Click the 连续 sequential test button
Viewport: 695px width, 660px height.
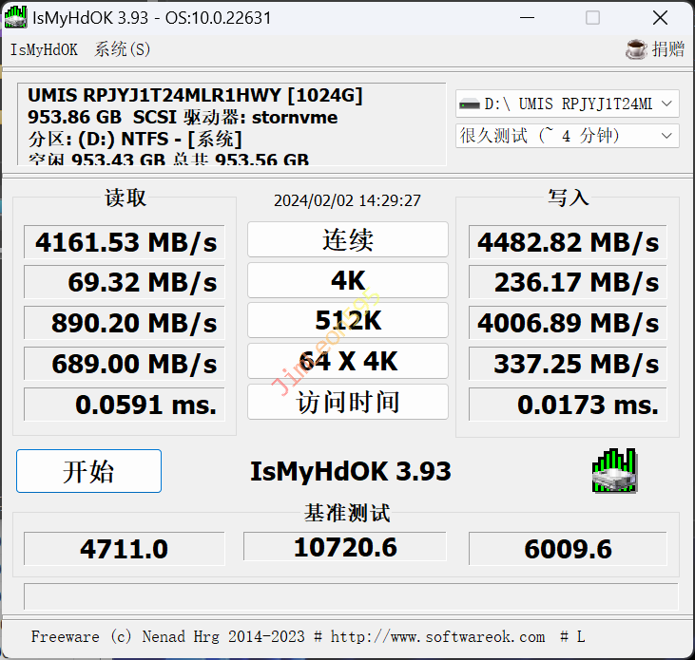[x=347, y=240]
